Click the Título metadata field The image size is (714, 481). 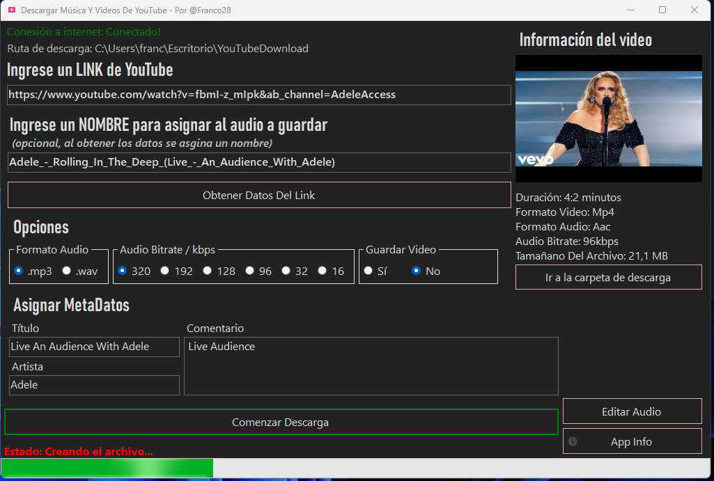click(x=94, y=347)
